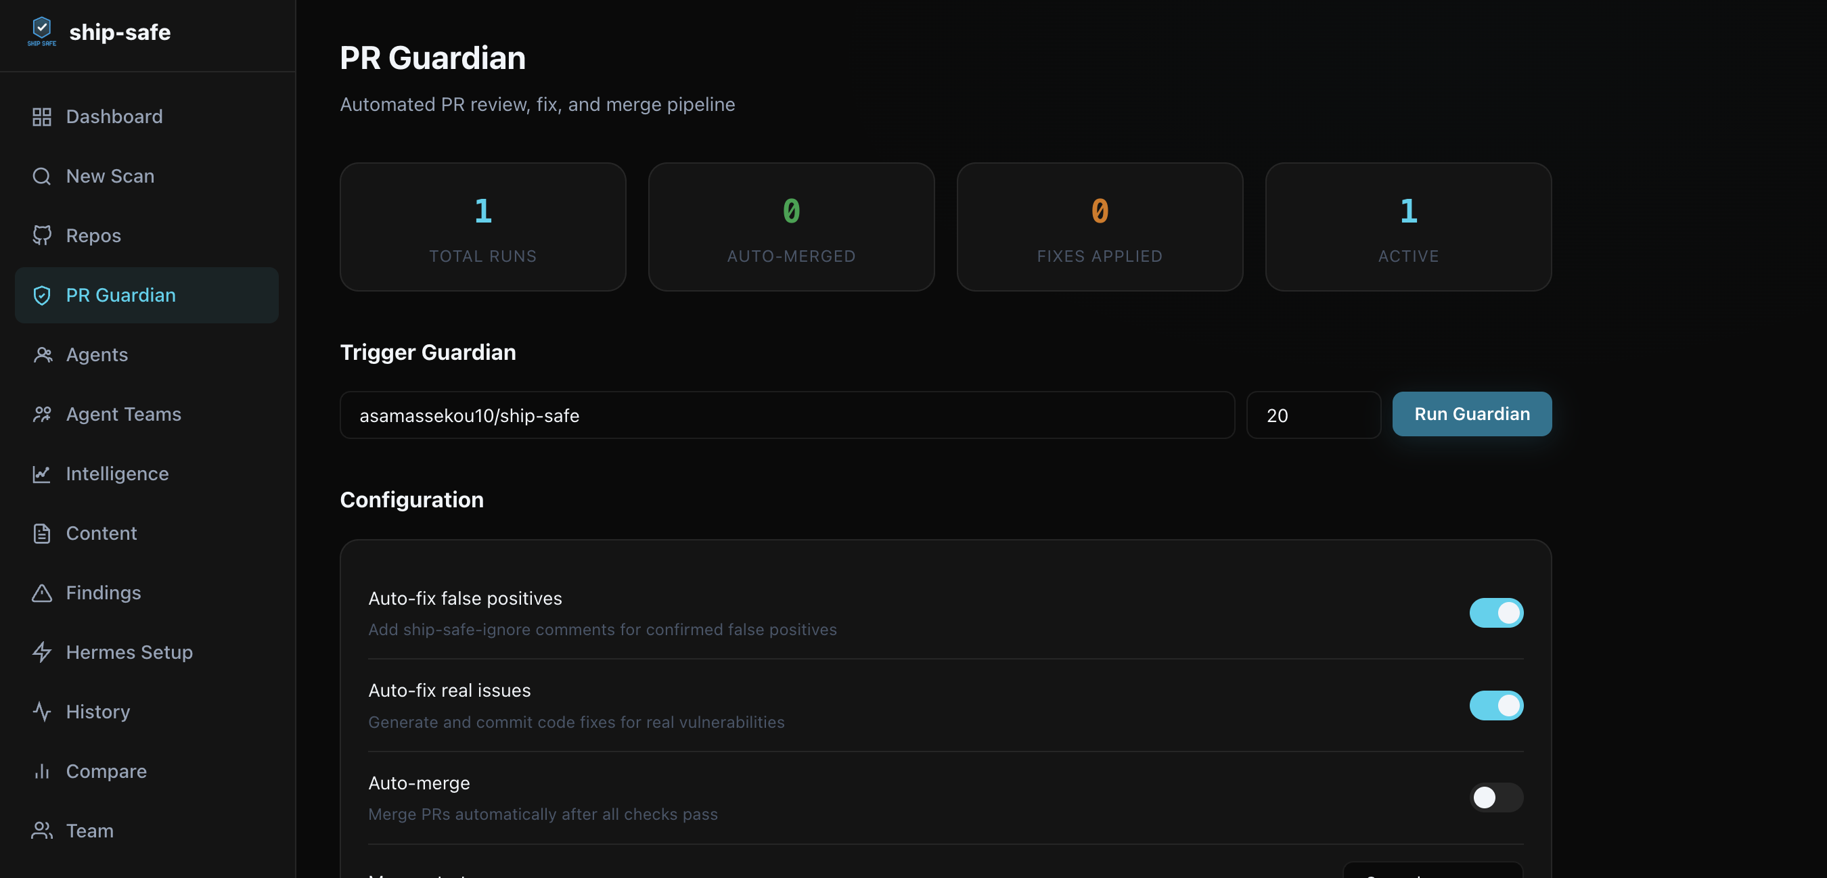Open the Agents page
This screenshot has height=878, width=1827.
pos(147,354)
